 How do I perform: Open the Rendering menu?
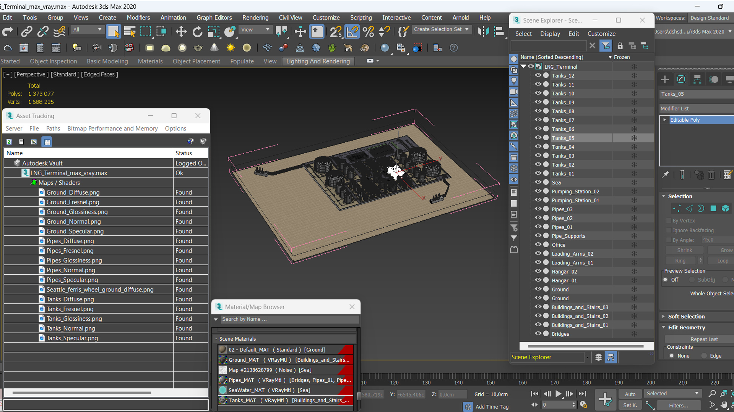[x=255, y=18]
